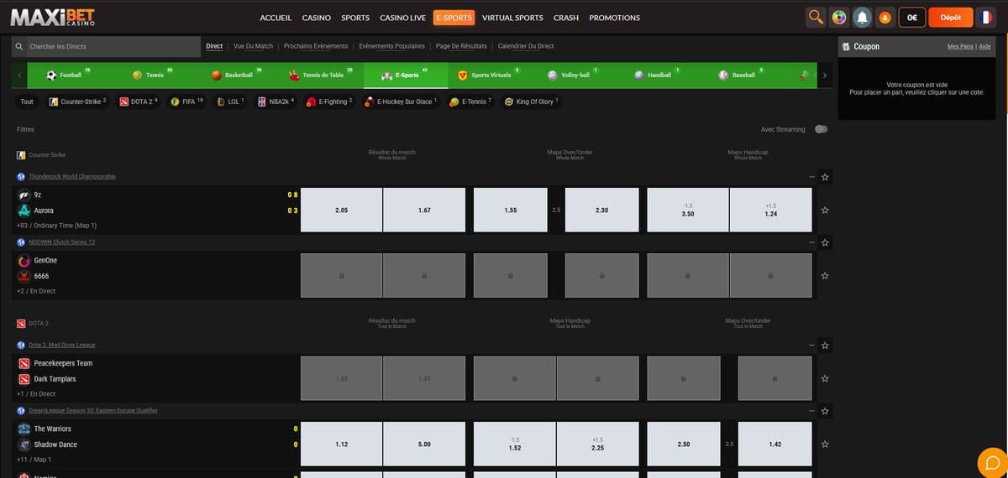Filter by E-Tennis category chip
This screenshot has height=478, width=1008.
pos(470,101)
